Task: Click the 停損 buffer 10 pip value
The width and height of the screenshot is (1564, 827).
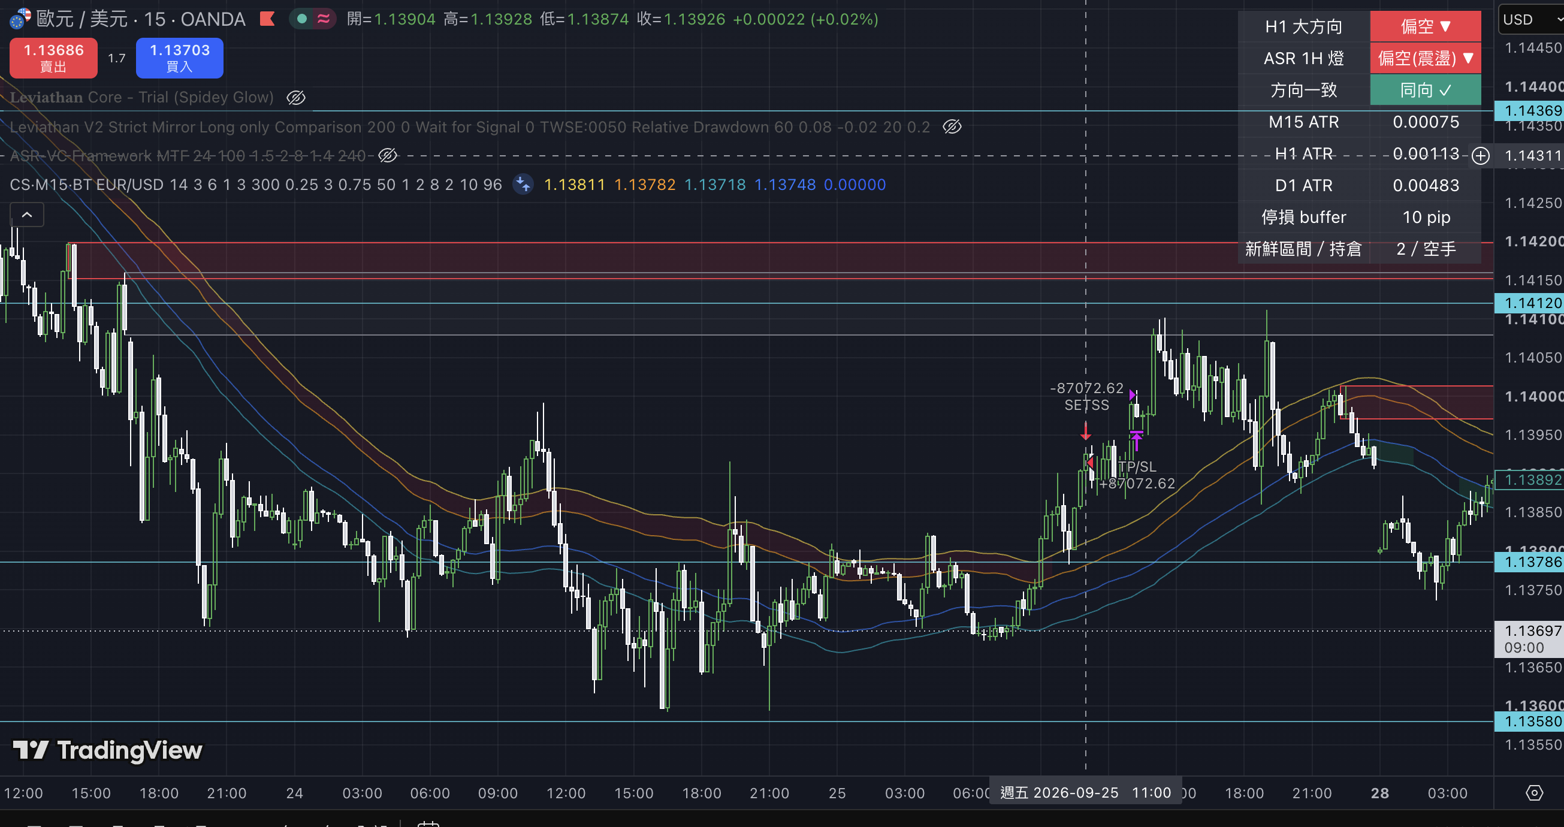Action: [x=1426, y=217]
